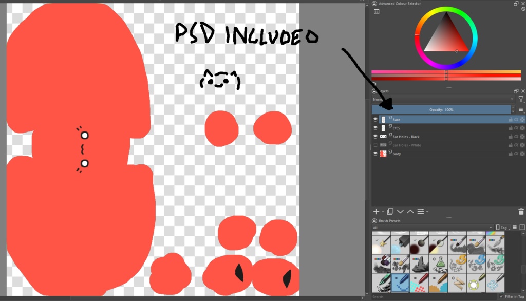Expand the add layer dropdown arrow

coord(383,212)
